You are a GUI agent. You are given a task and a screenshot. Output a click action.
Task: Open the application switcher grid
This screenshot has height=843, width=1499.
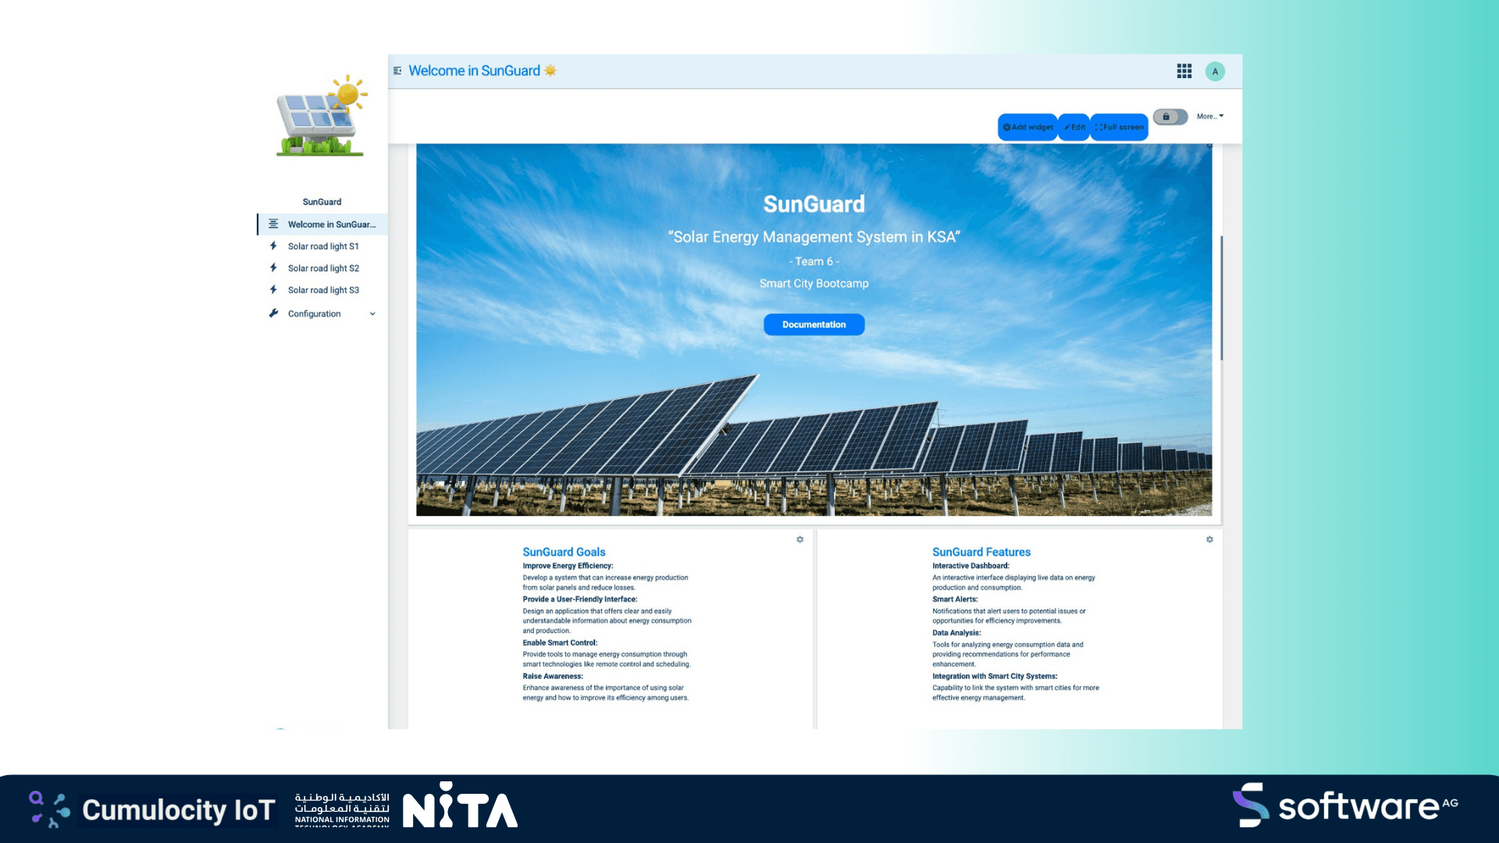click(x=1184, y=71)
